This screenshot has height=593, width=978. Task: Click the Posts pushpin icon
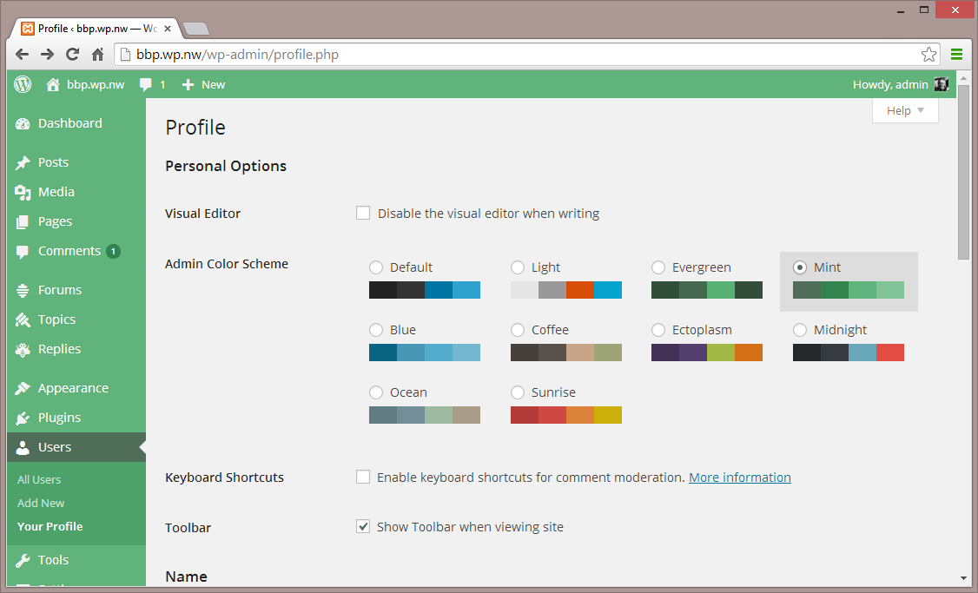[23, 163]
